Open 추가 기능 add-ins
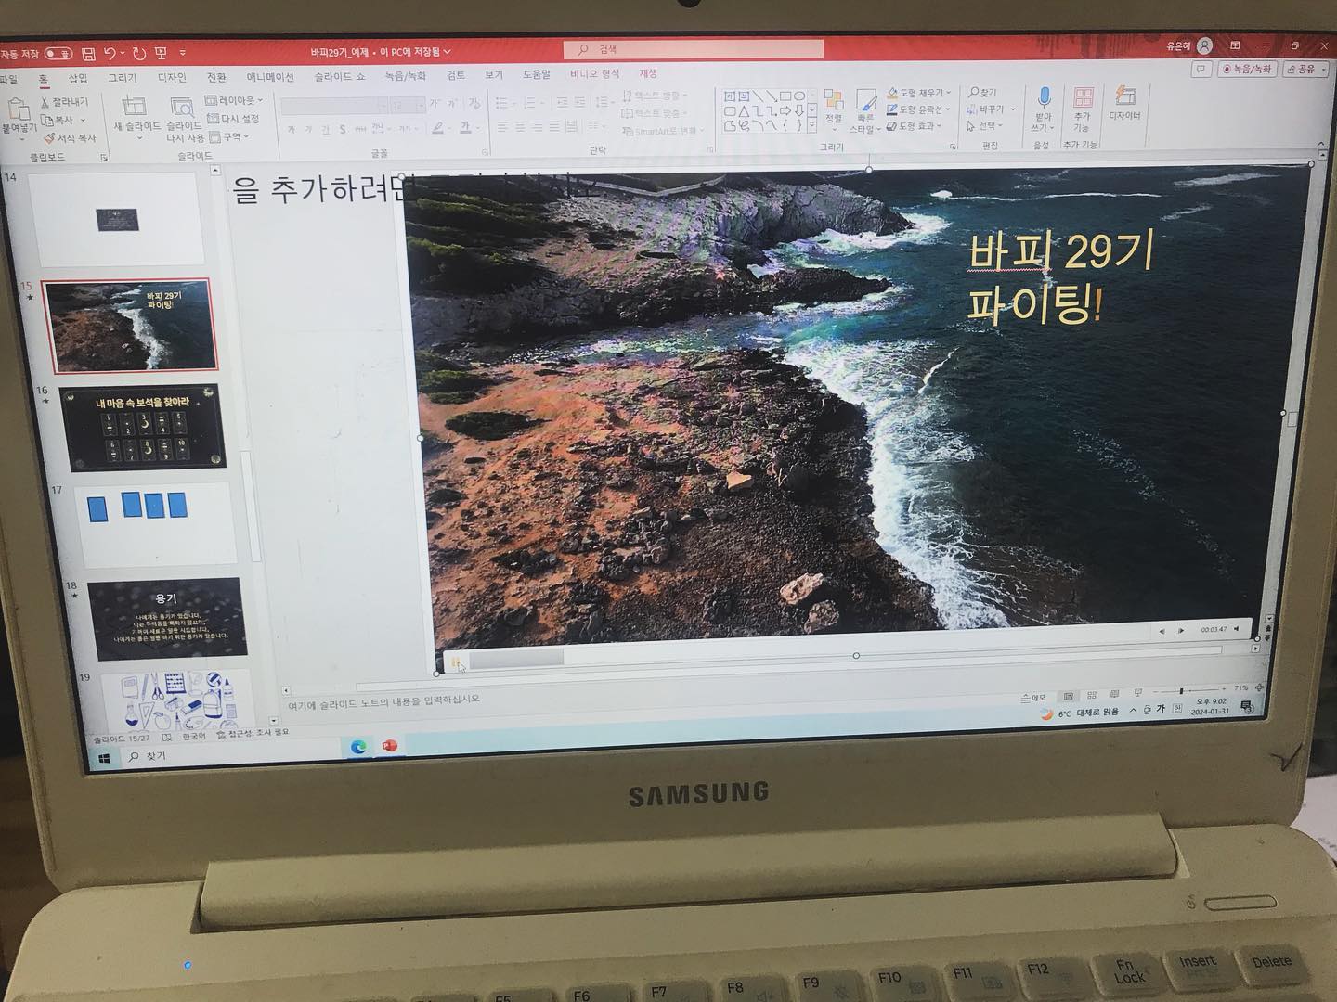Viewport: 1337px width, 1002px height. point(1082,109)
